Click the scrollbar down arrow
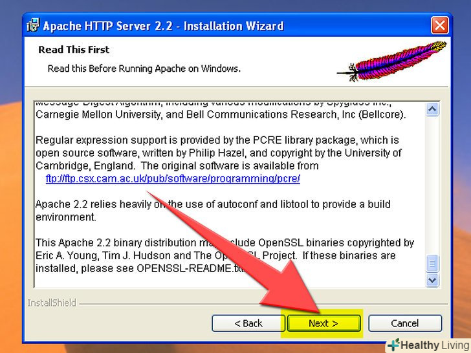This screenshot has width=471, height=353. point(432,281)
